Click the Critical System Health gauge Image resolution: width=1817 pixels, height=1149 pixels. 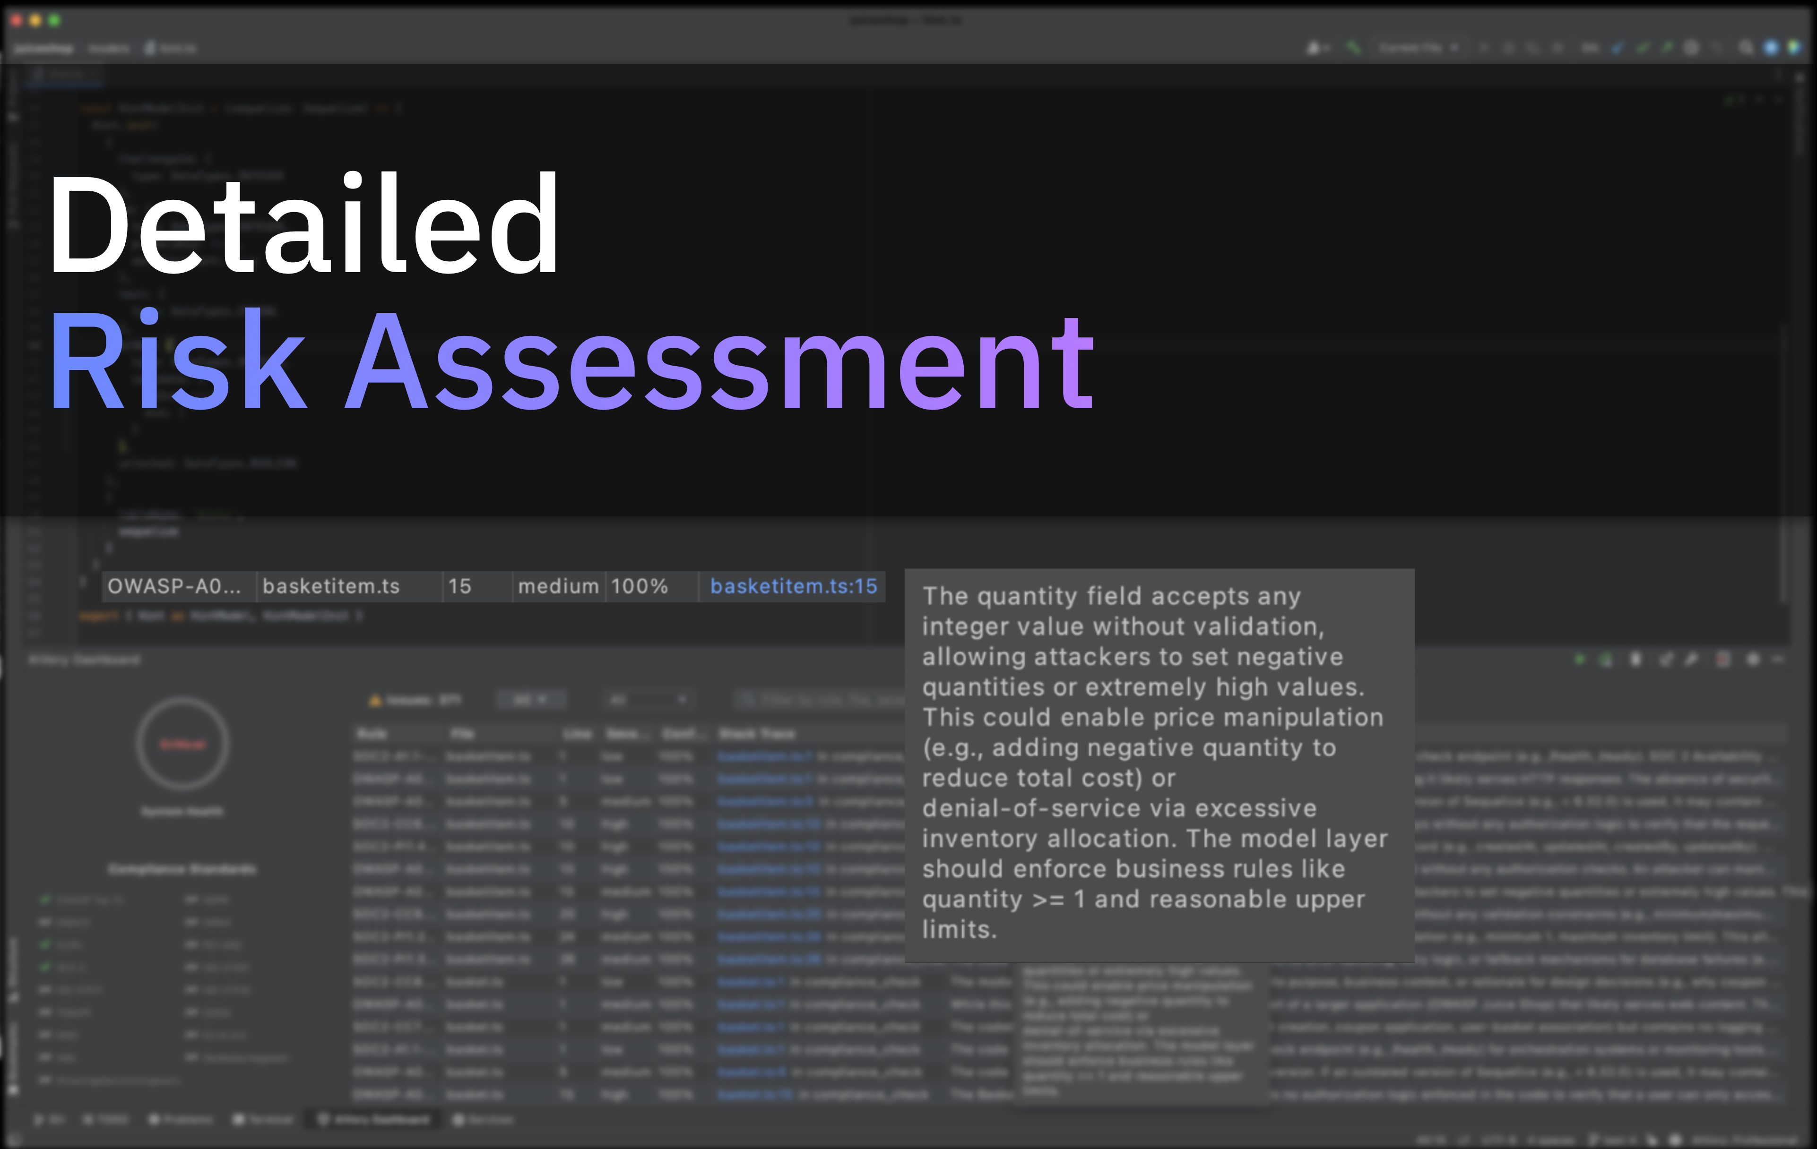tap(182, 744)
